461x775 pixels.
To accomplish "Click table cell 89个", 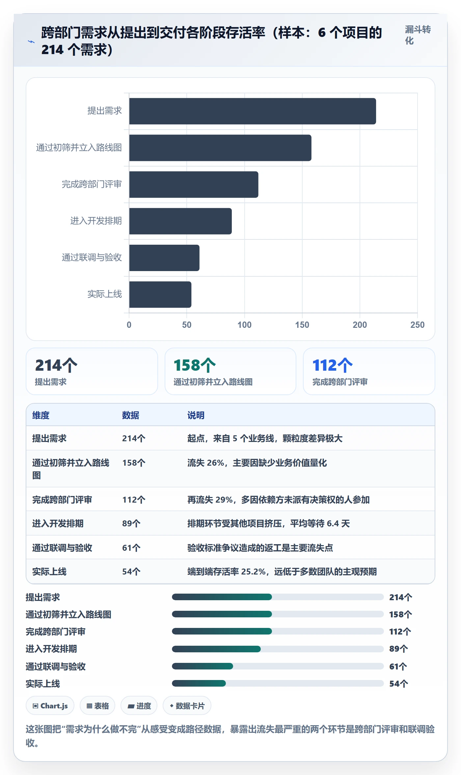I will click(x=131, y=523).
